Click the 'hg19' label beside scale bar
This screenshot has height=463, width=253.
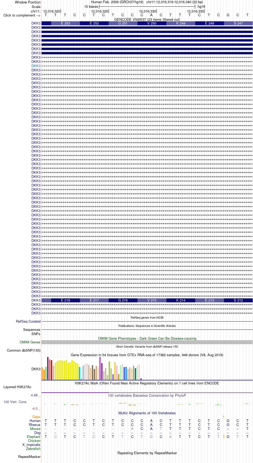(x=201, y=7)
